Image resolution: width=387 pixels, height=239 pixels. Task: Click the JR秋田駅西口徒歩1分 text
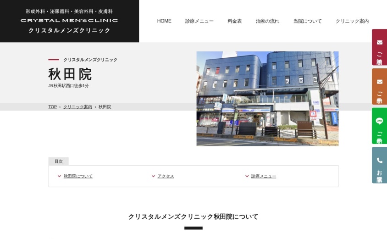[x=68, y=86]
